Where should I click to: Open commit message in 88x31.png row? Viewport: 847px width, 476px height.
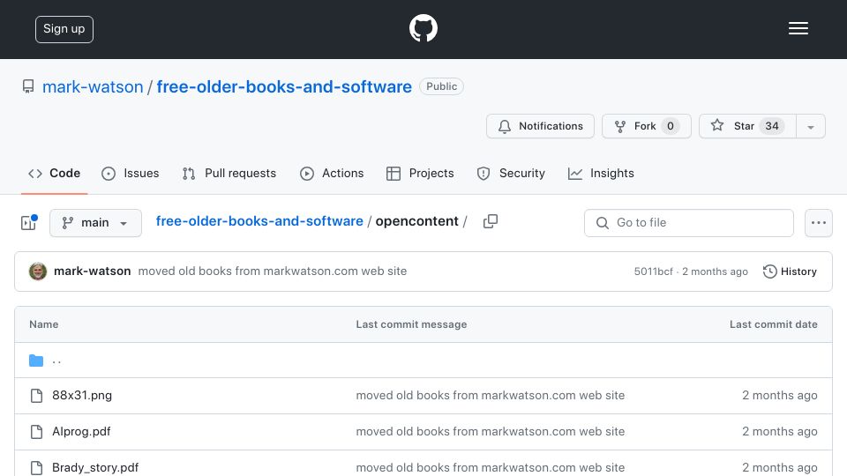click(x=490, y=396)
